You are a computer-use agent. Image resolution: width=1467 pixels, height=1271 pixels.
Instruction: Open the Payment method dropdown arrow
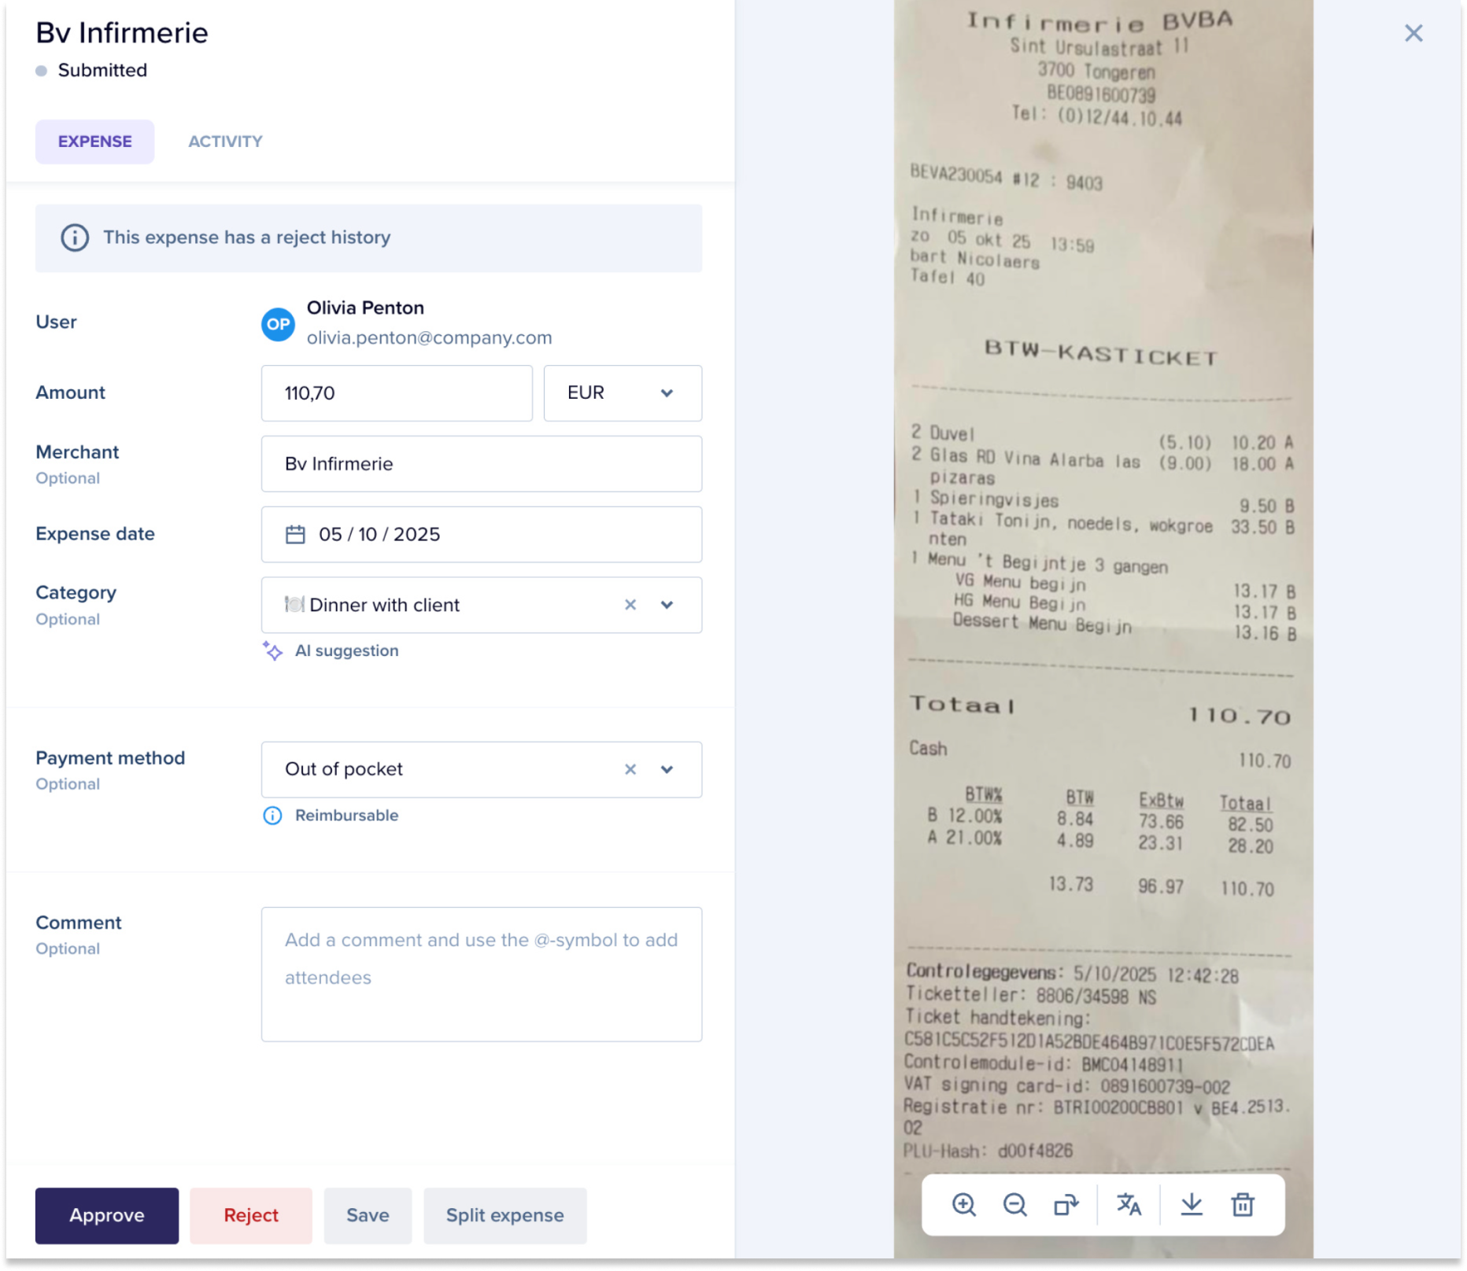[667, 769]
